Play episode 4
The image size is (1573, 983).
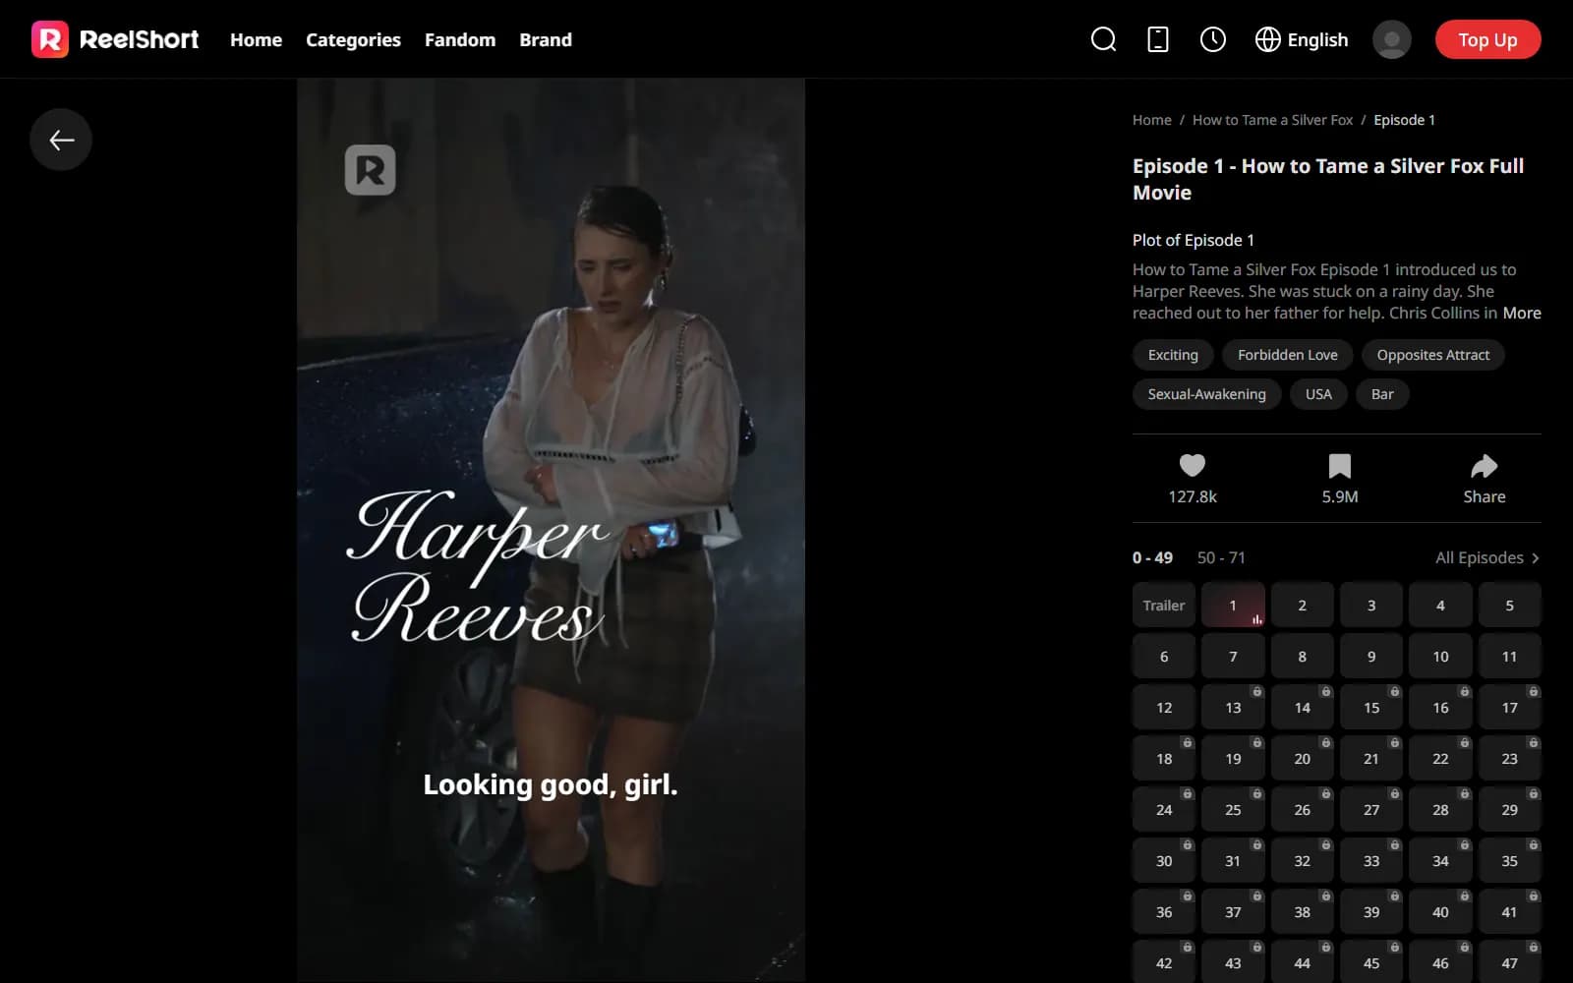[x=1440, y=606]
